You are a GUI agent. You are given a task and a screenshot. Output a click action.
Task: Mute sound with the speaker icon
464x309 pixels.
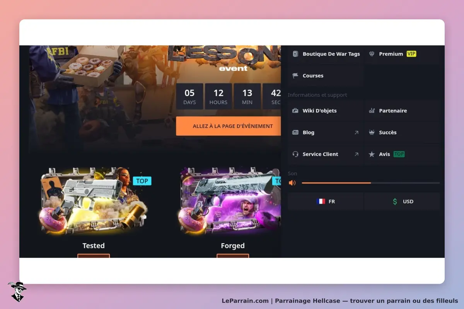pyautogui.click(x=292, y=183)
